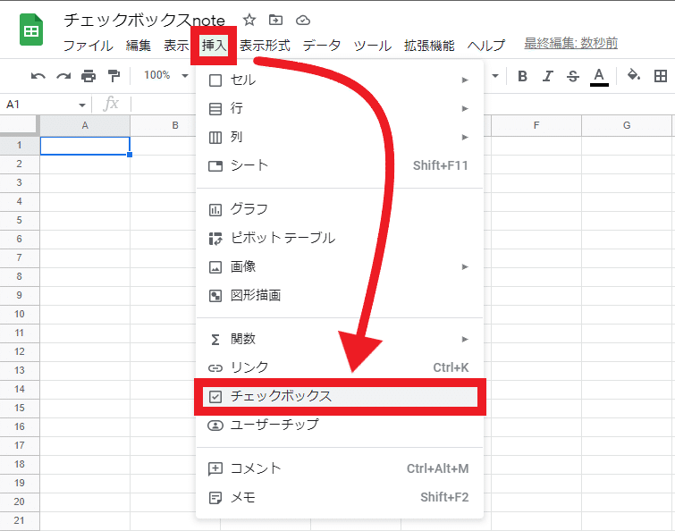The height and width of the screenshot is (531, 675).
Task: Click the move-to-folder icon
Action: (x=275, y=20)
